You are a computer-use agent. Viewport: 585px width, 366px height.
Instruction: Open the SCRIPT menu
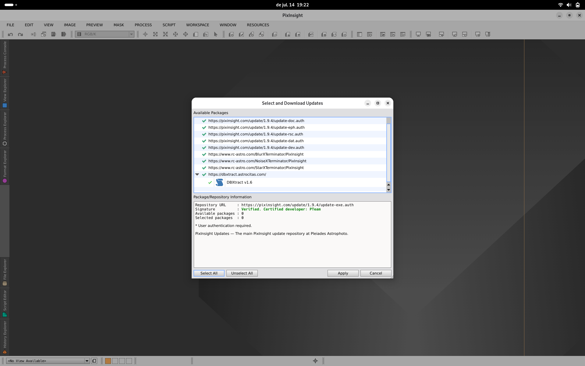click(x=169, y=25)
